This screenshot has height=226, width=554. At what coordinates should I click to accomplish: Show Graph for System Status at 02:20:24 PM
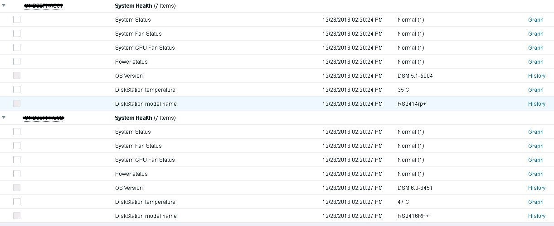(x=535, y=20)
